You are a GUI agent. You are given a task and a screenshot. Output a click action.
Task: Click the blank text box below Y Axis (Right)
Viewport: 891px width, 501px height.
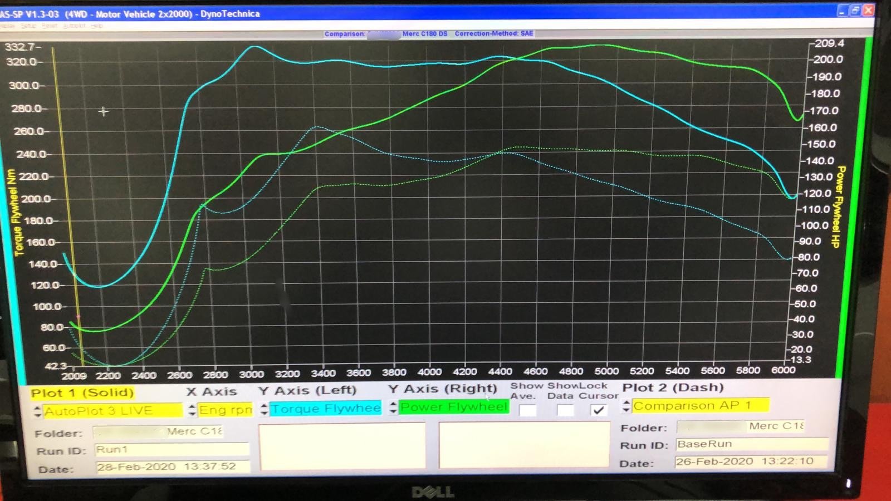click(x=525, y=444)
